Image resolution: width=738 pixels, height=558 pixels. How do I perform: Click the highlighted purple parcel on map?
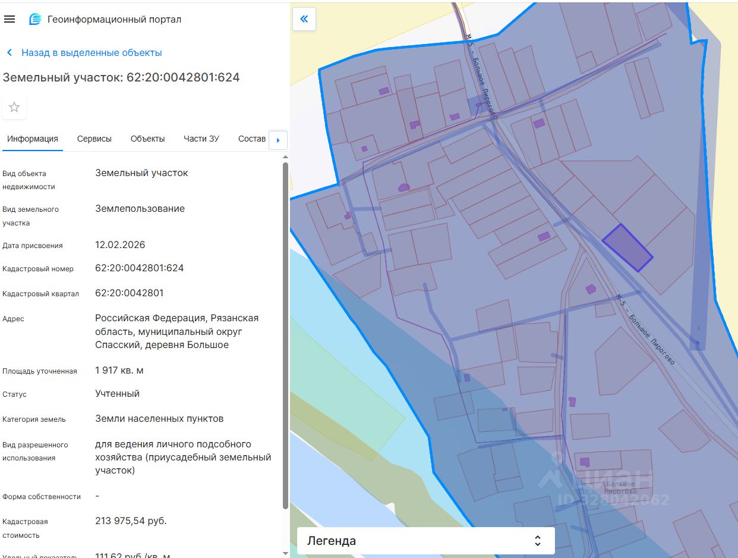(x=627, y=248)
